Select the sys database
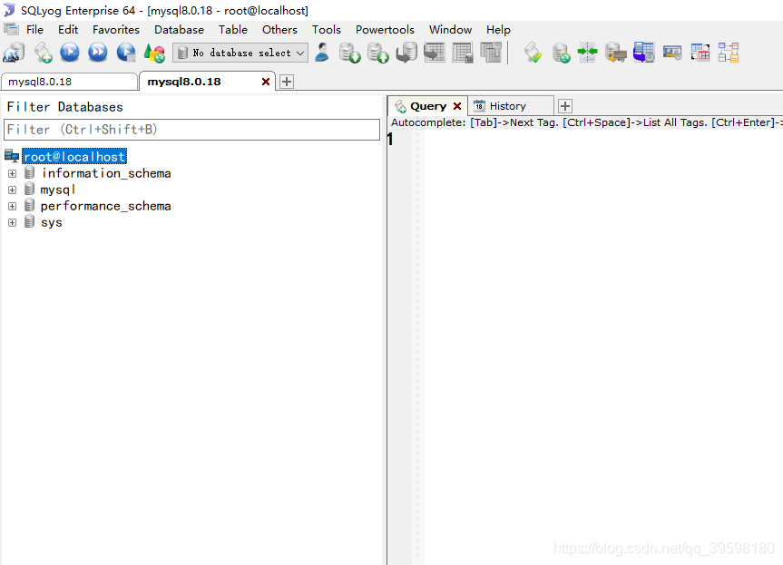Image resolution: width=783 pixels, height=565 pixels. tap(52, 222)
